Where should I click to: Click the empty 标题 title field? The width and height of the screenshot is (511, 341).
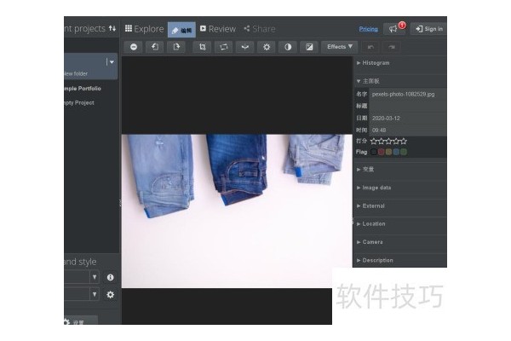tap(408, 106)
